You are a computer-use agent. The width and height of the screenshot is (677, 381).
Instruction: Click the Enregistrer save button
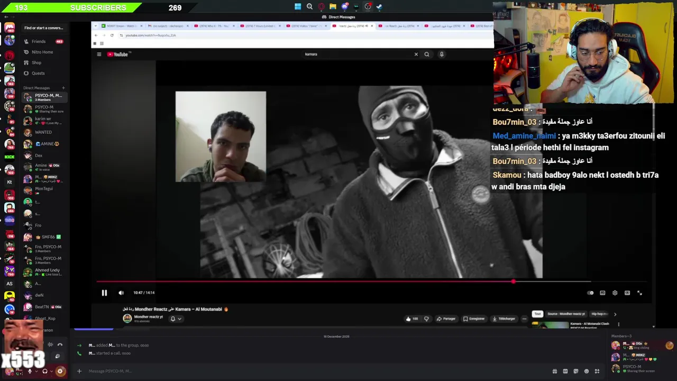[x=474, y=319]
